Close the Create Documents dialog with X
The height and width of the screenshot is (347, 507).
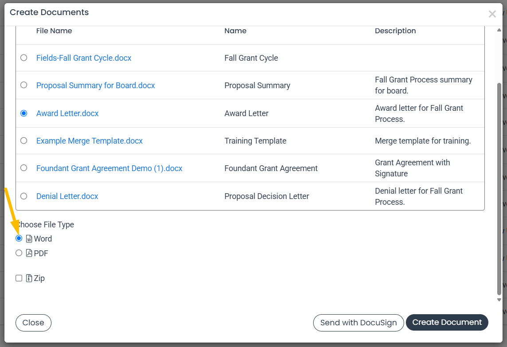click(x=492, y=14)
